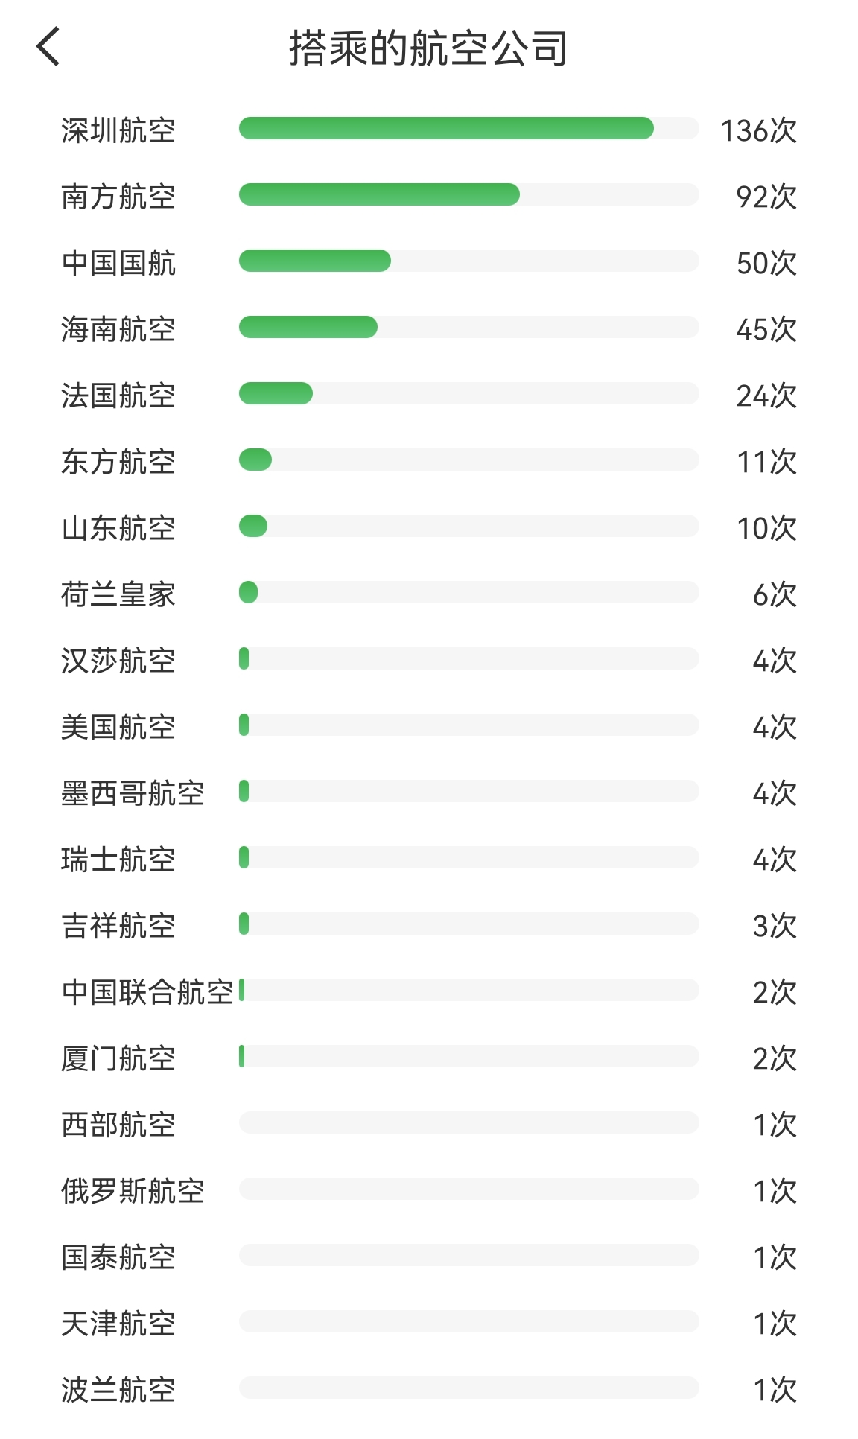Click the 深圳航空 green progress bar

pyautogui.click(x=468, y=128)
